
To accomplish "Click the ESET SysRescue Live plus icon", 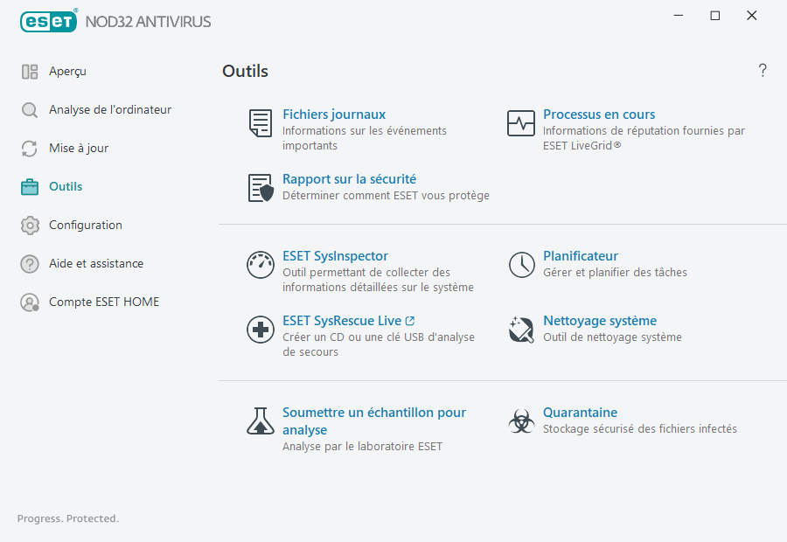I will pos(260,330).
